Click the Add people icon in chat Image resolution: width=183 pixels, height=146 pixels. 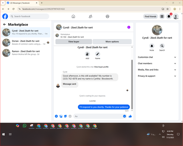[x=87, y=54]
